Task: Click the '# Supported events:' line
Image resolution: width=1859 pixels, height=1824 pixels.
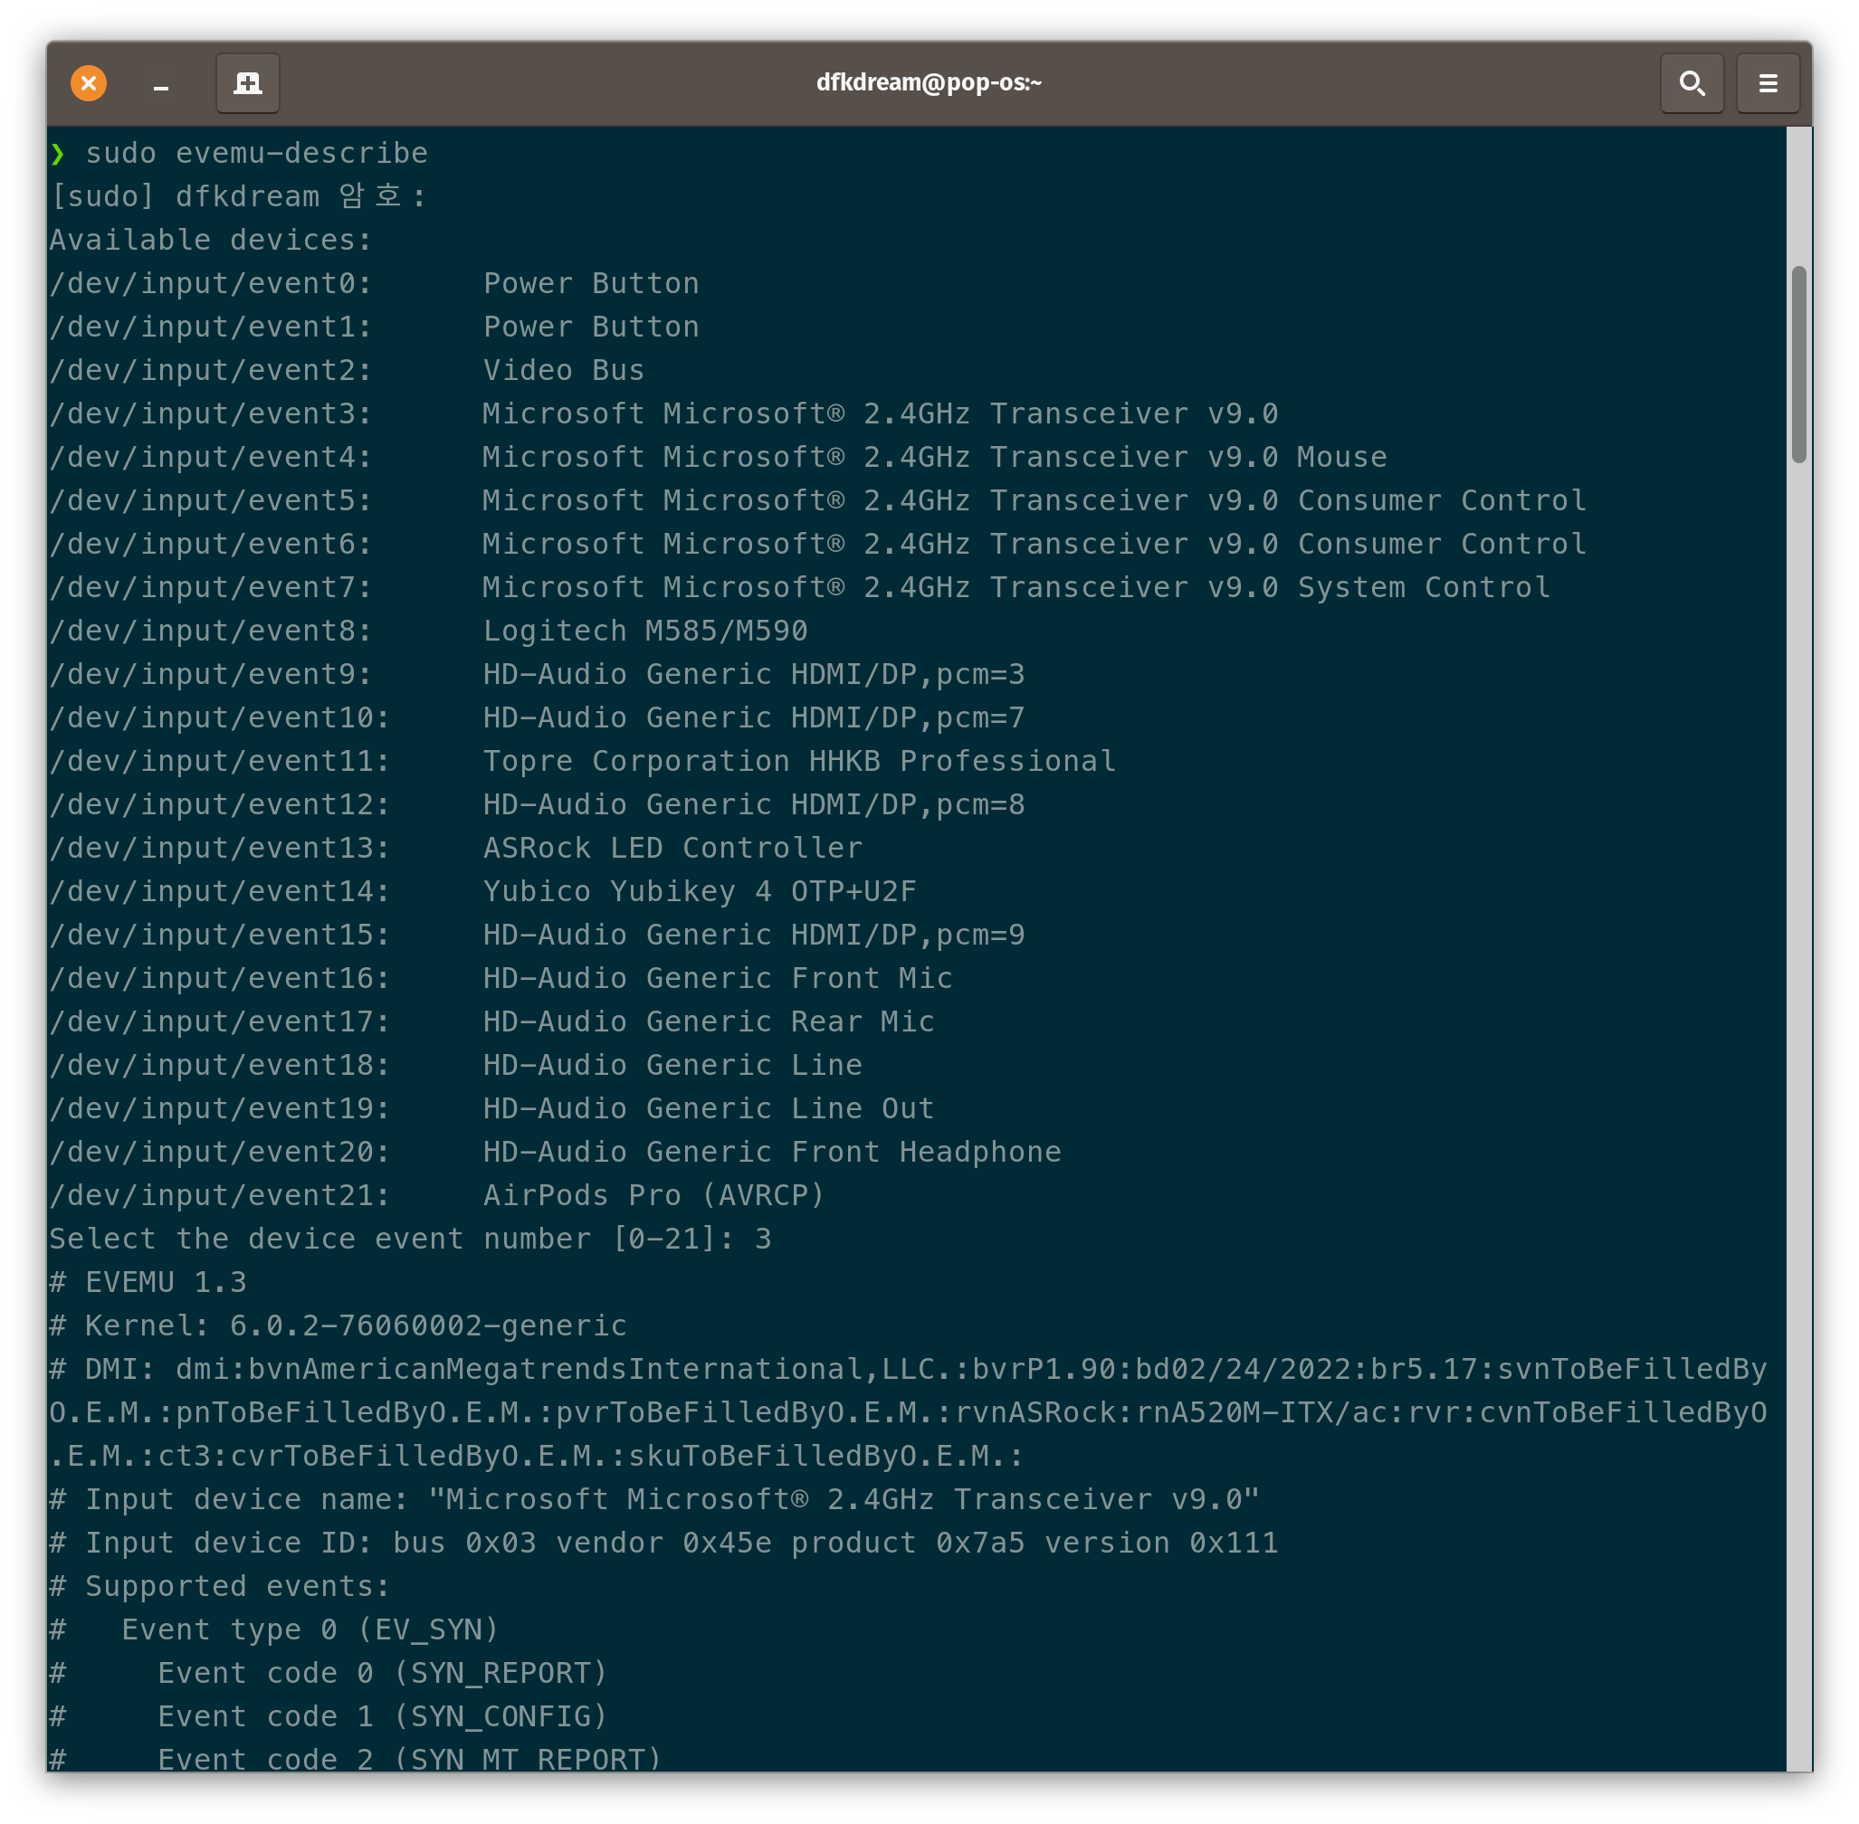Action: (221, 1586)
